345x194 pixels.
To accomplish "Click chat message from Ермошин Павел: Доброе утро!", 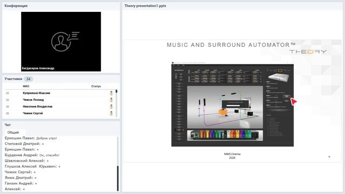I will click(x=31, y=138).
